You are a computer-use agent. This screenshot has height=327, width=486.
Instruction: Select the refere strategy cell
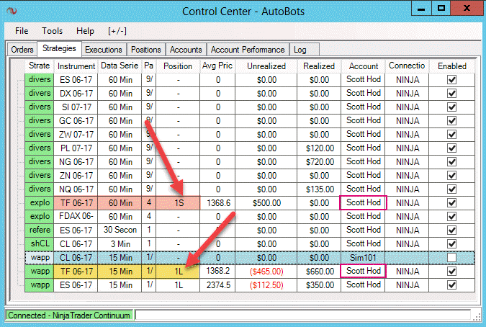click(x=40, y=230)
